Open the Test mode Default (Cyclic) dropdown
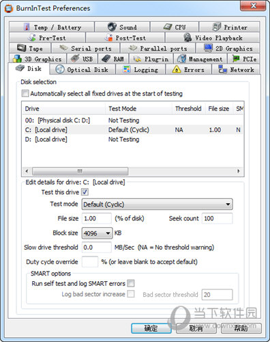270x342 pixels. pyautogui.click(x=157, y=204)
